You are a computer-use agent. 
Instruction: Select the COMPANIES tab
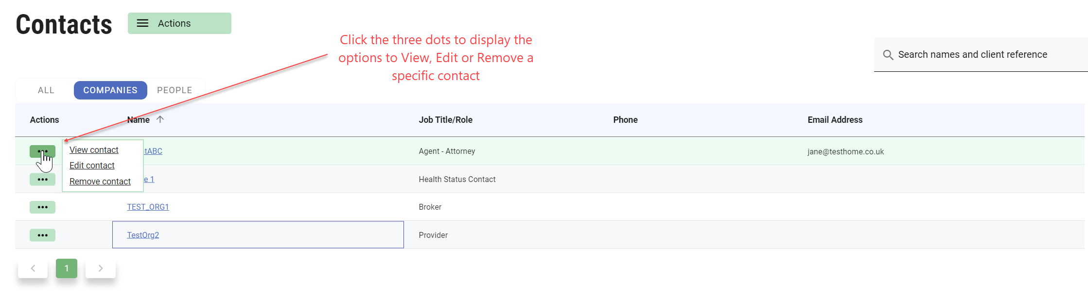pyautogui.click(x=110, y=90)
